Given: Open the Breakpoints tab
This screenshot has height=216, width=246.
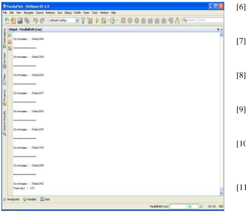Looking at the screenshot, I should pyautogui.click(x=12, y=199).
